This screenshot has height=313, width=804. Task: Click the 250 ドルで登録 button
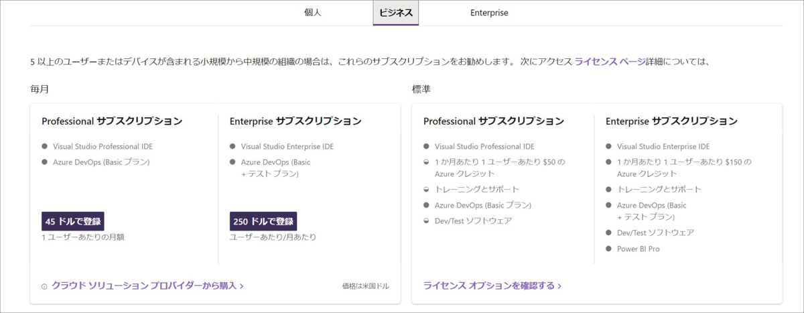263,221
